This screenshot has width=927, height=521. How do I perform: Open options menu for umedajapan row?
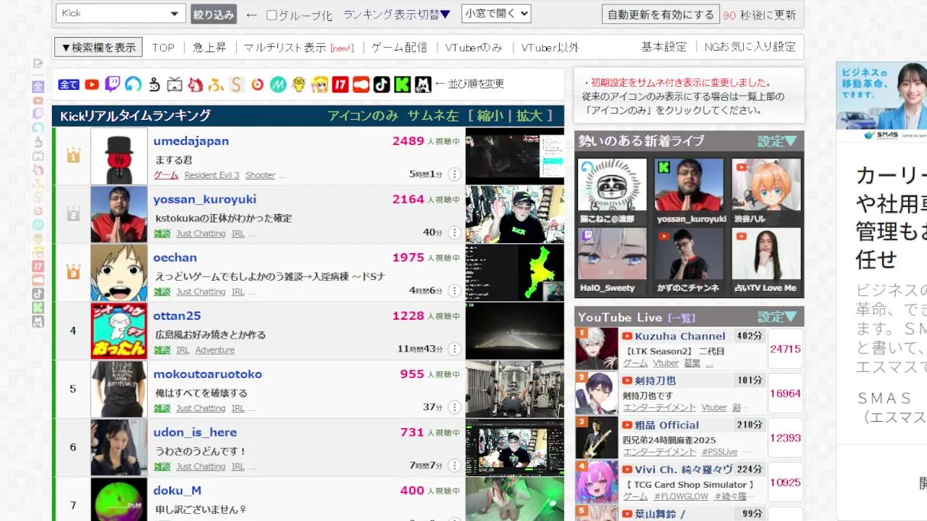pyautogui.click(x=454, y=174)
